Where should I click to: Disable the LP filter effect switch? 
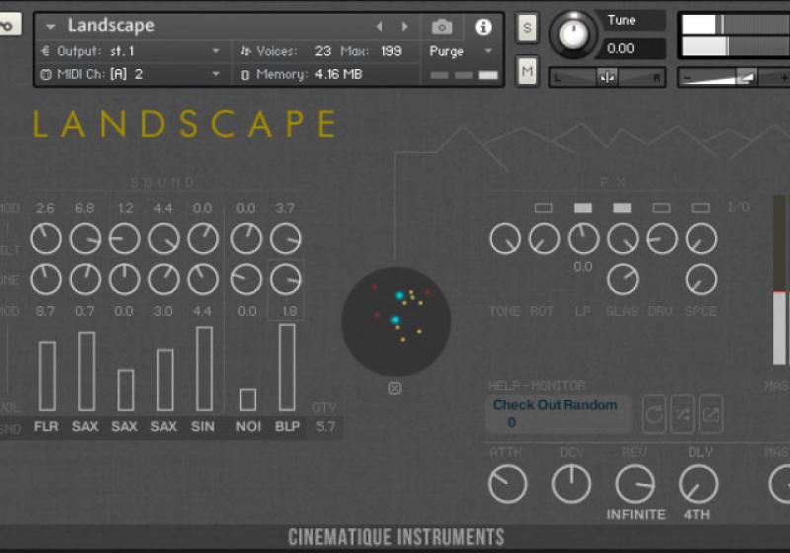click(583, 207)
